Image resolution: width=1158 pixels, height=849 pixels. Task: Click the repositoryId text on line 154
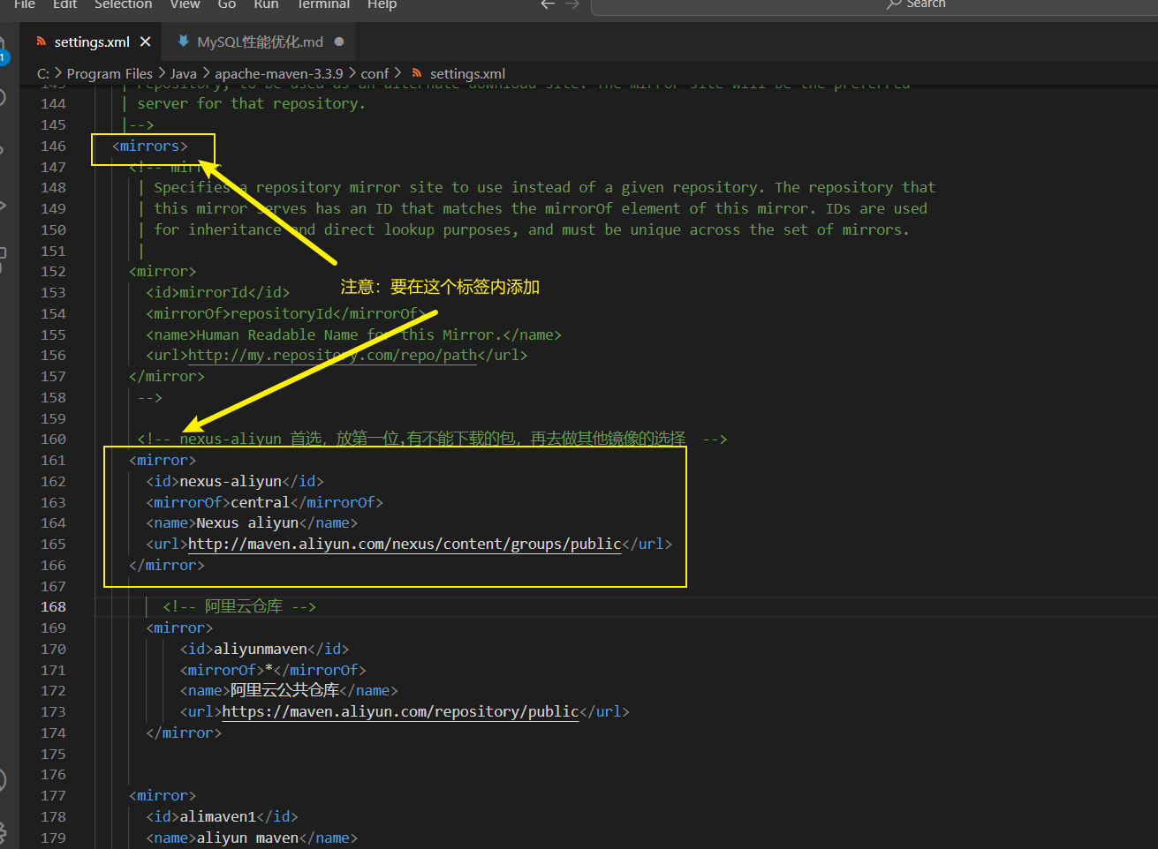(282, 314)
